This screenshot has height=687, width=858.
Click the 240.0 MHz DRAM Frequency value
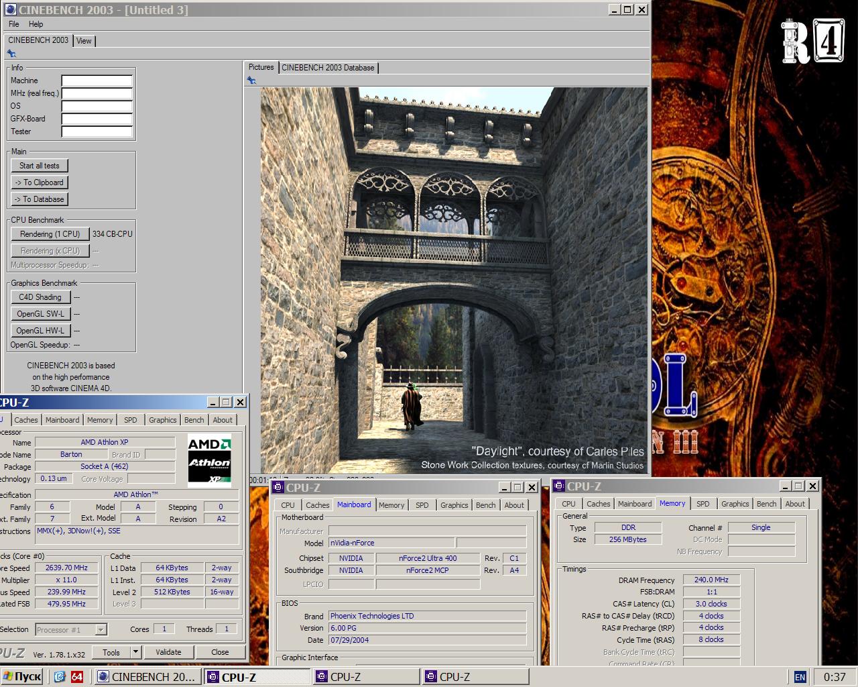(x=711, y=580)
